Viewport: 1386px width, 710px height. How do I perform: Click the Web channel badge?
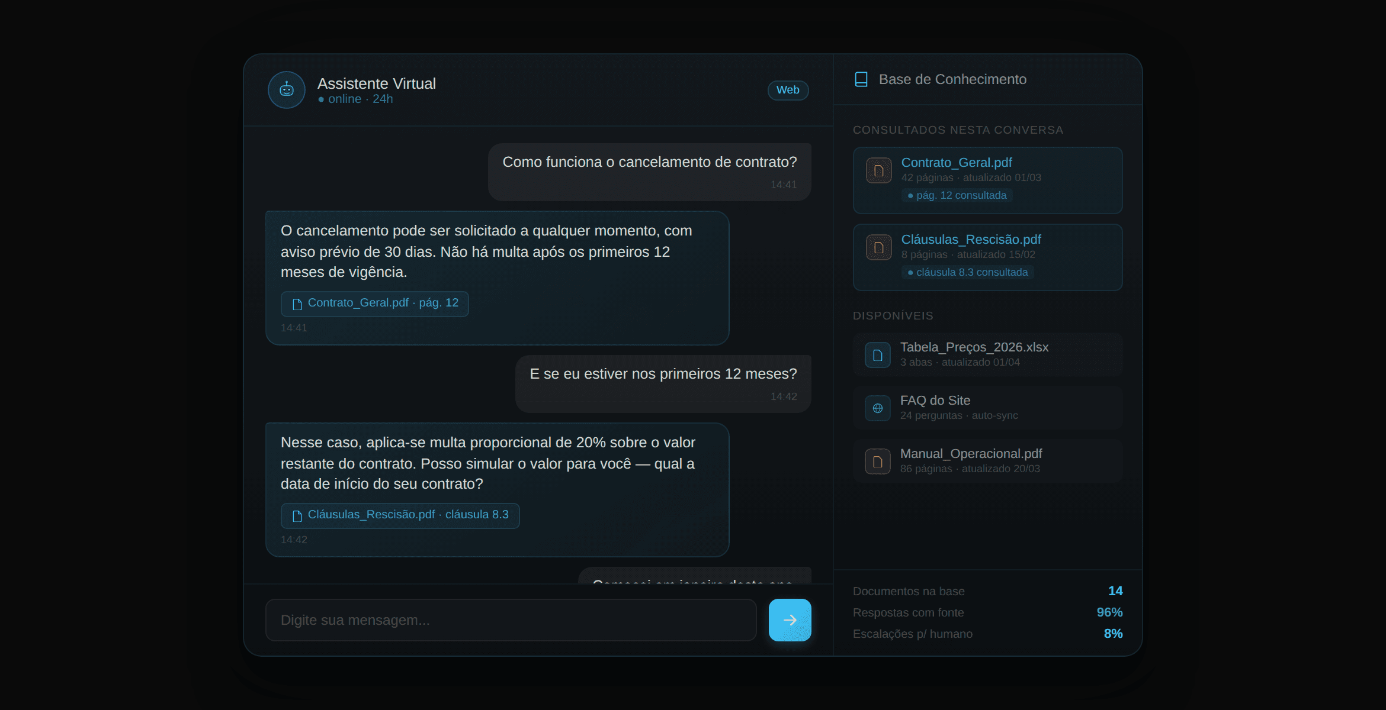788,90
